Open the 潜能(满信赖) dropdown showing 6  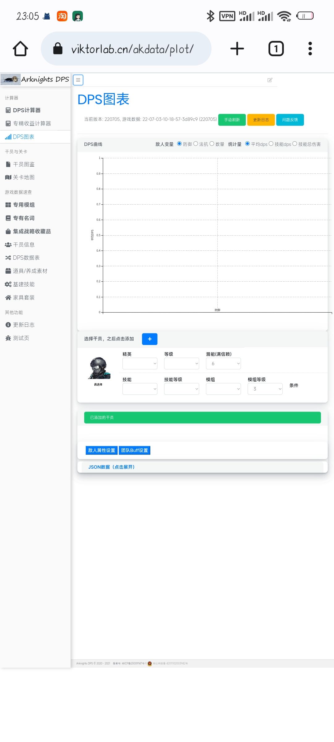(223, 364)
